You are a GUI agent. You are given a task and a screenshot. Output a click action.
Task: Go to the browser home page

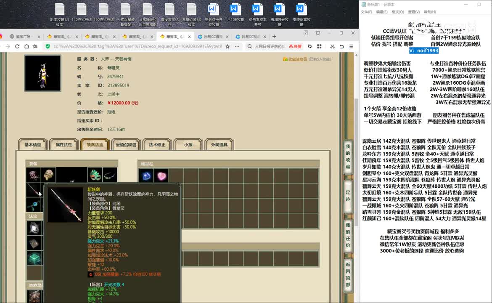pyautogui.click(x=26, y=46)
